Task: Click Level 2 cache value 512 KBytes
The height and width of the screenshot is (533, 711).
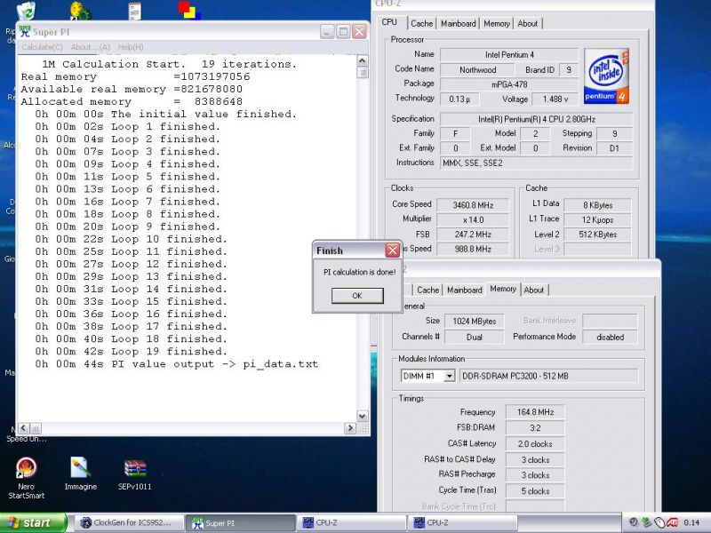Action: [597, 235]
